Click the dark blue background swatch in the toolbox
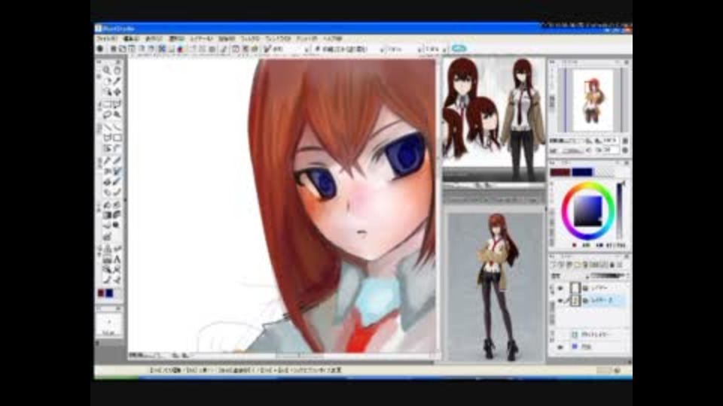This screenshot has height=406, width=723. 109,293
